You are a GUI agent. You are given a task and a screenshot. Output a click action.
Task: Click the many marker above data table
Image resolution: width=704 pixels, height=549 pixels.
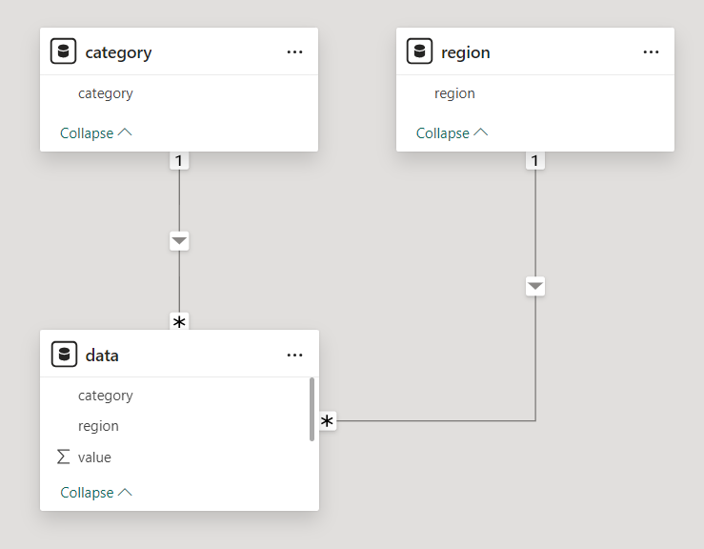click(x=179, y=321)
